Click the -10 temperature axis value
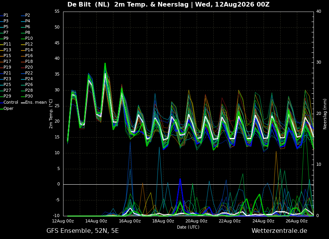 point(56,215)
